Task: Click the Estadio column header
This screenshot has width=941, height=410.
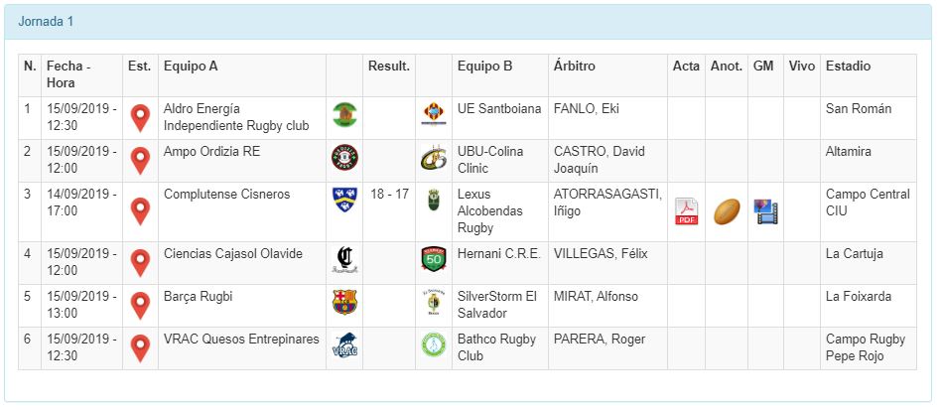Action: (848, 67)
